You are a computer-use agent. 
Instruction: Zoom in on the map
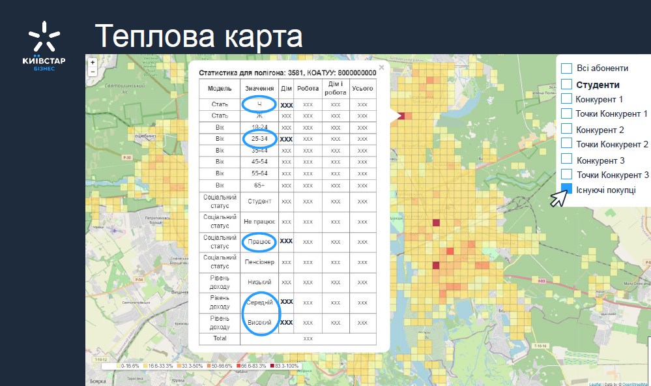click(x=93, y=63)
